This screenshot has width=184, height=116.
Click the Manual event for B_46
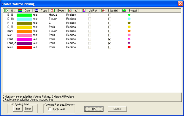click(53, 15)
